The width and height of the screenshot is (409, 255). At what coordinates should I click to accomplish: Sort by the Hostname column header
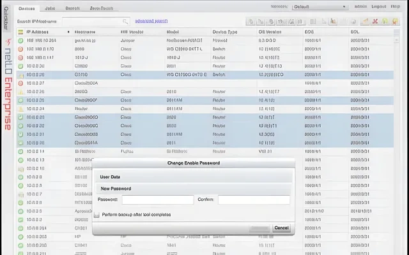point(96,32)
